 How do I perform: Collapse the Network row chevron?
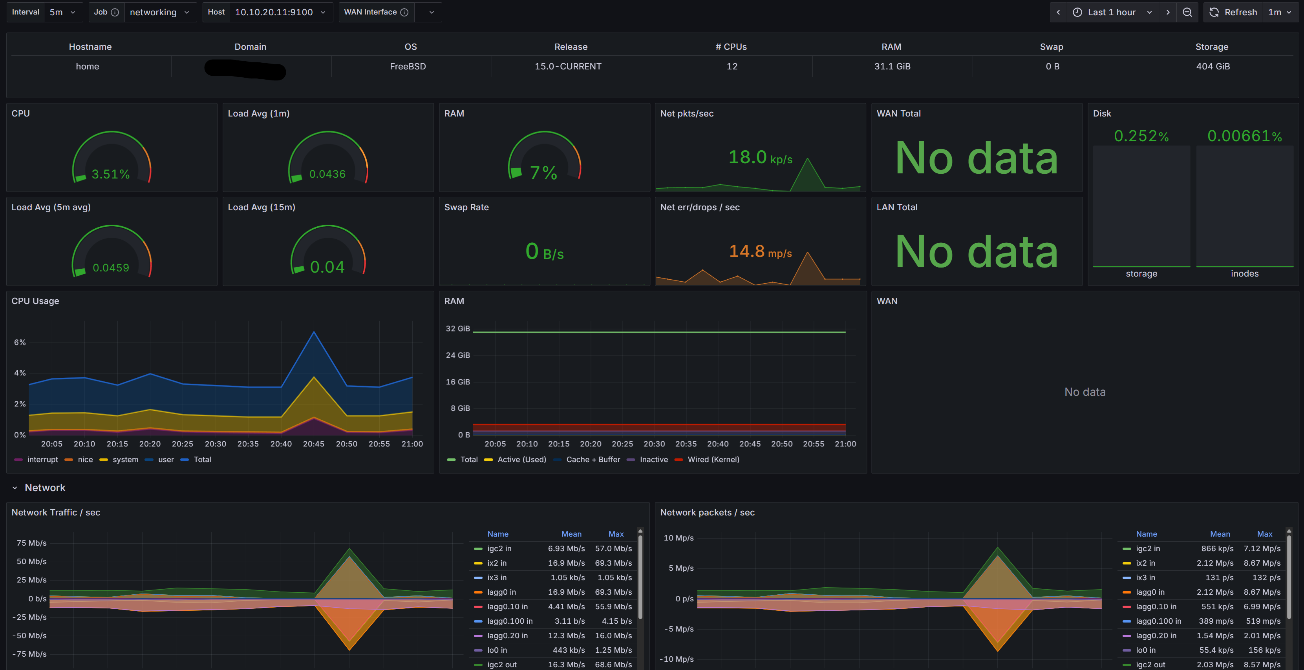click(x=15, y=488)
